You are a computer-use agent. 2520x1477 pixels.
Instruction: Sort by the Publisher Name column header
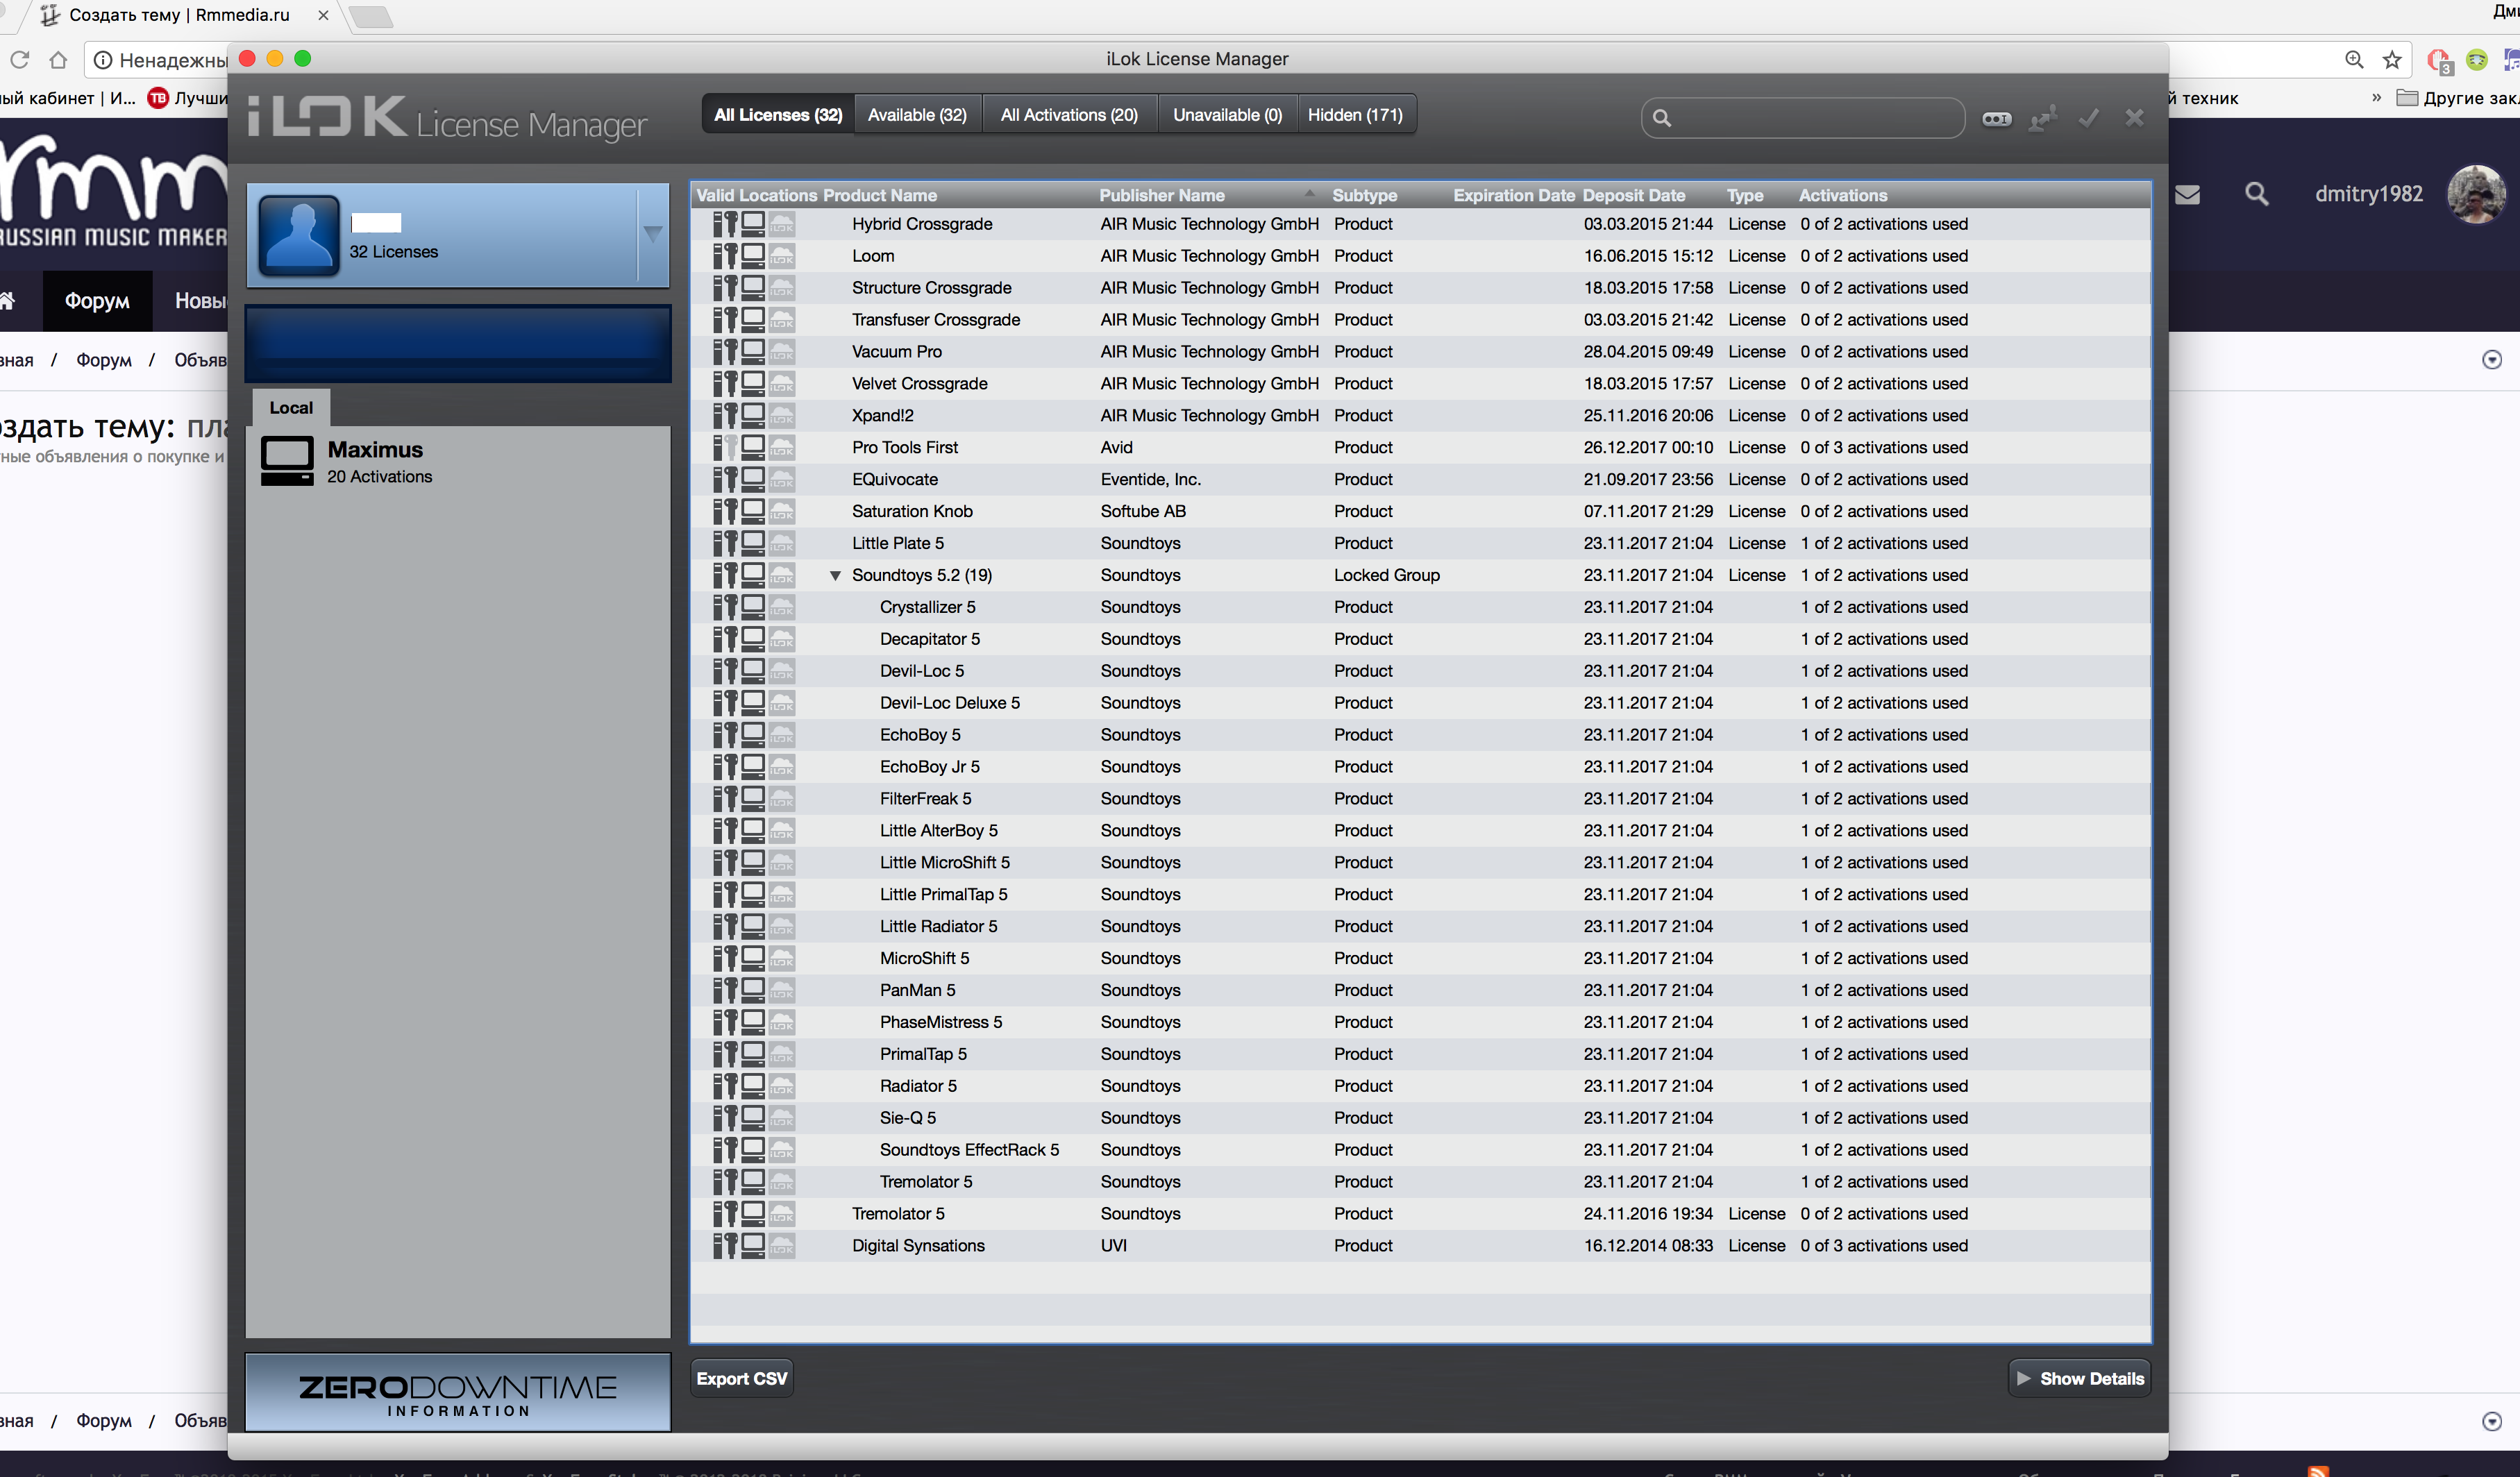coord(1162,195)
